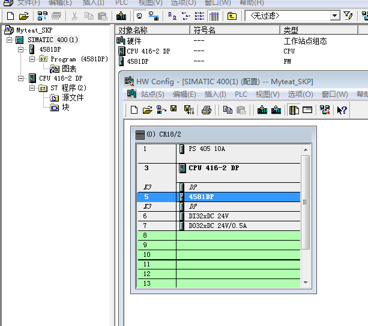The height and width of the screenshot is (326, 368).
Task: Select 硬件 object in object list
Action: (x=134, y=41)
